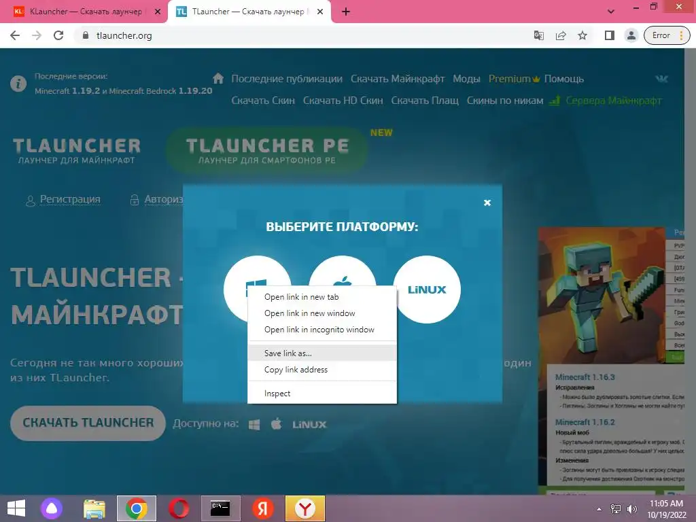696x522 pixels.
Task: Open Скачать Майнкрафт link
Action: pos(397,79)
